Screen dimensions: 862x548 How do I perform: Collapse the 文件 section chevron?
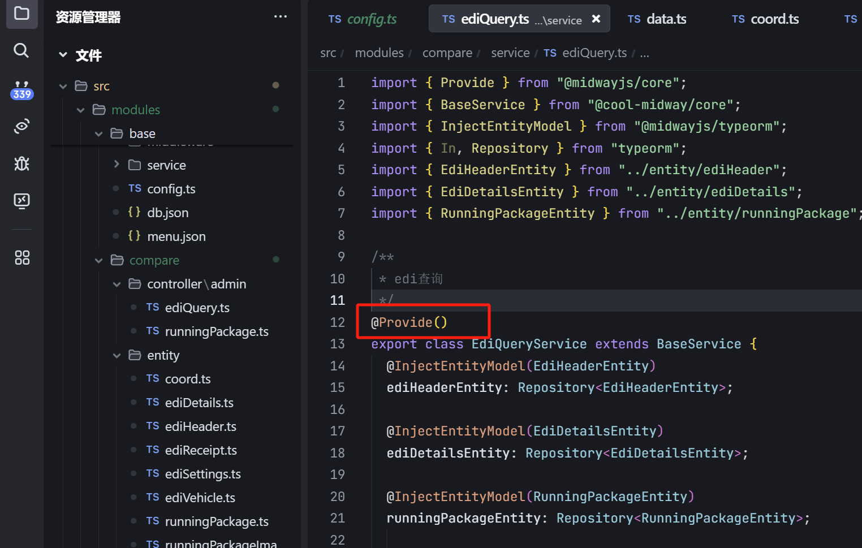pos(63,55)
